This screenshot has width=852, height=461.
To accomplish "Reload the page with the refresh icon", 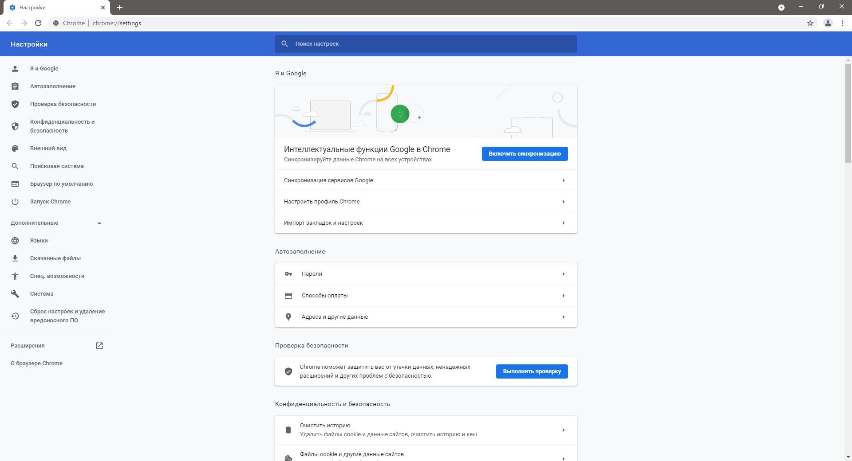I will tap(38, 23).
